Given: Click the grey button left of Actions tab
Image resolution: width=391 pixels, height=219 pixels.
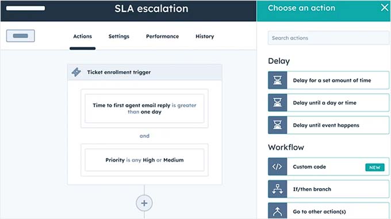Looking at the screenshot, I should coord(21,36).
